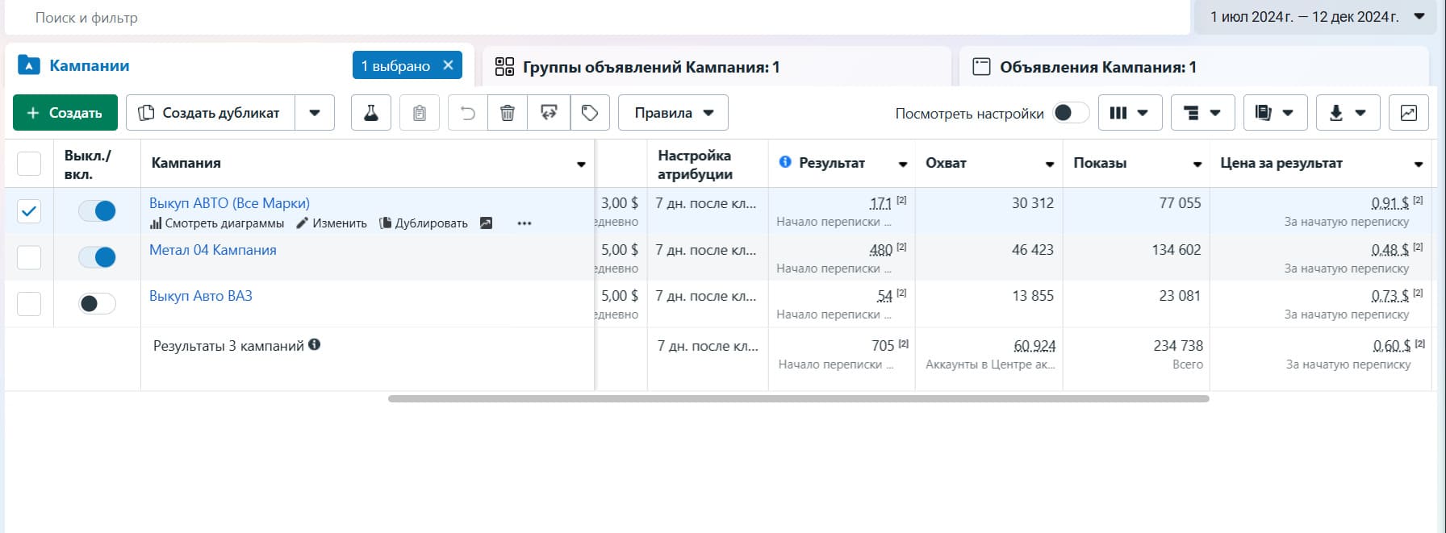Image resolution: width=1446 pixels, height=533 pixels.
Task: Check the Метал 04 Кампания row checkbox
Action: [x=29, y=257]
